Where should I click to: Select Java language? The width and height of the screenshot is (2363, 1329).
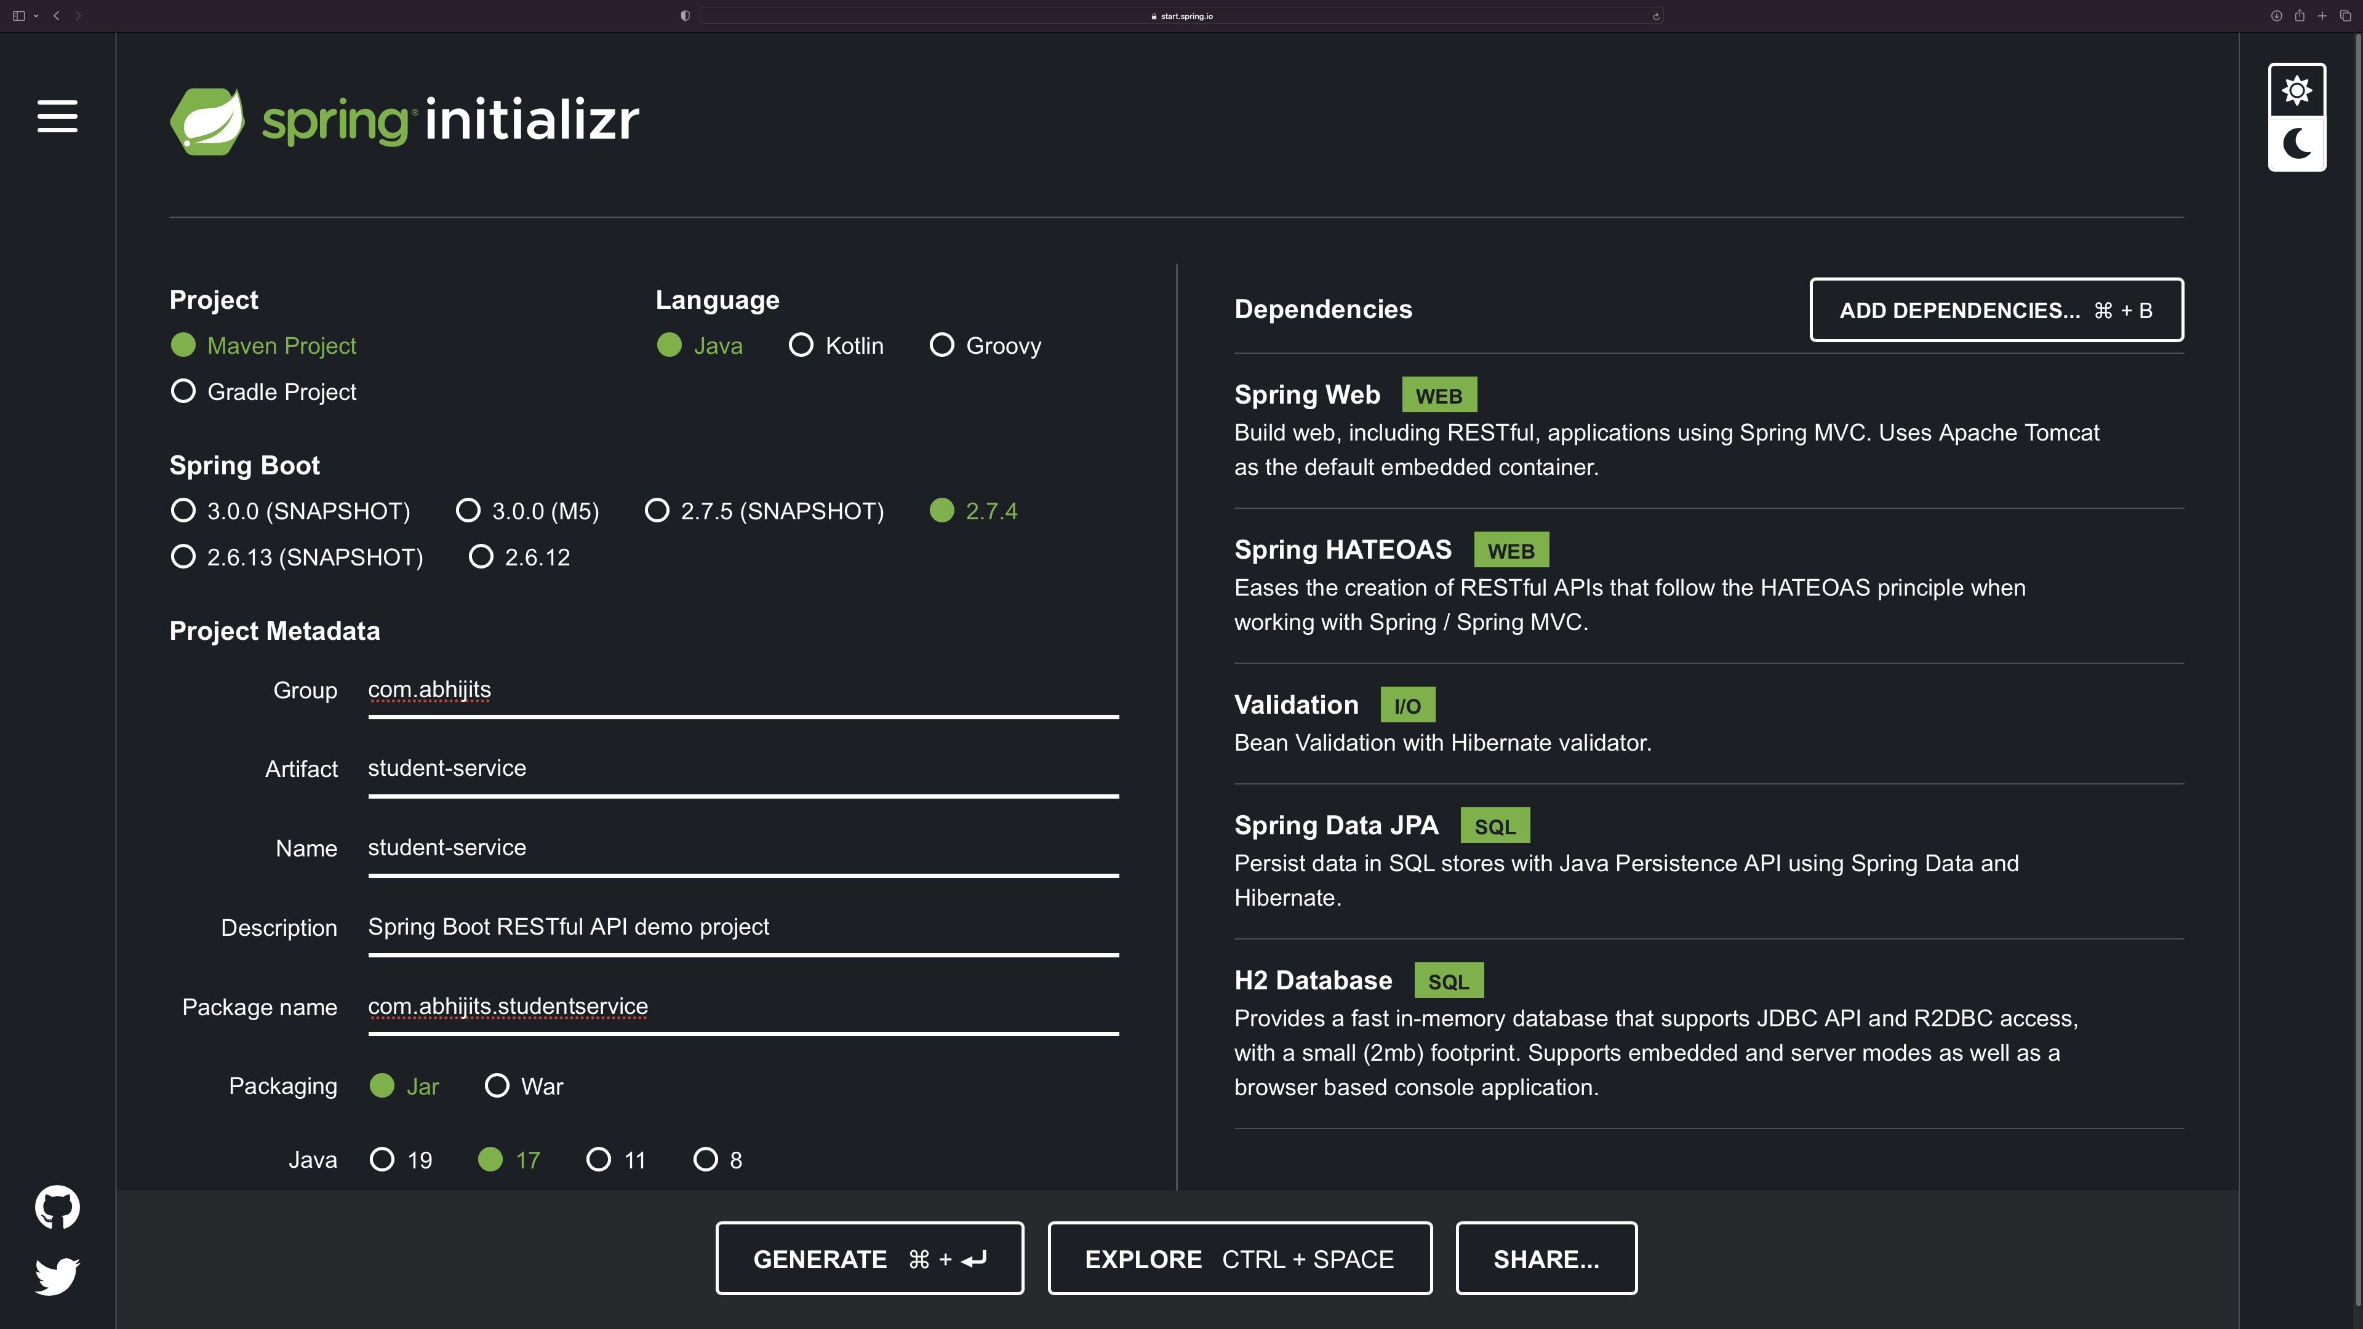(x=700, y=346)
